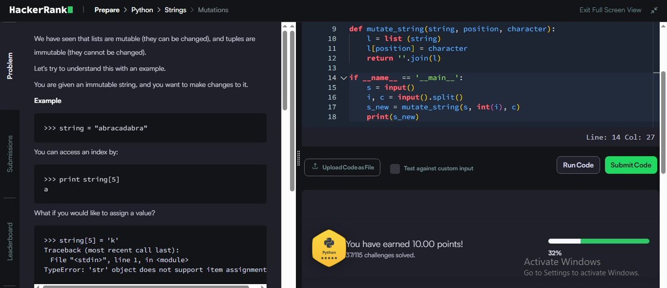667x288 pixels.
Task: Click code line "return ''.join(l)"
Action: coord(404,58)
